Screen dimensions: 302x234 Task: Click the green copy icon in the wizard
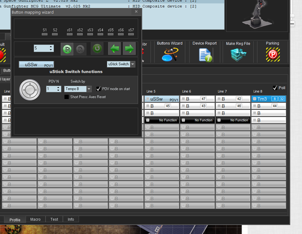tap(67, 49)
